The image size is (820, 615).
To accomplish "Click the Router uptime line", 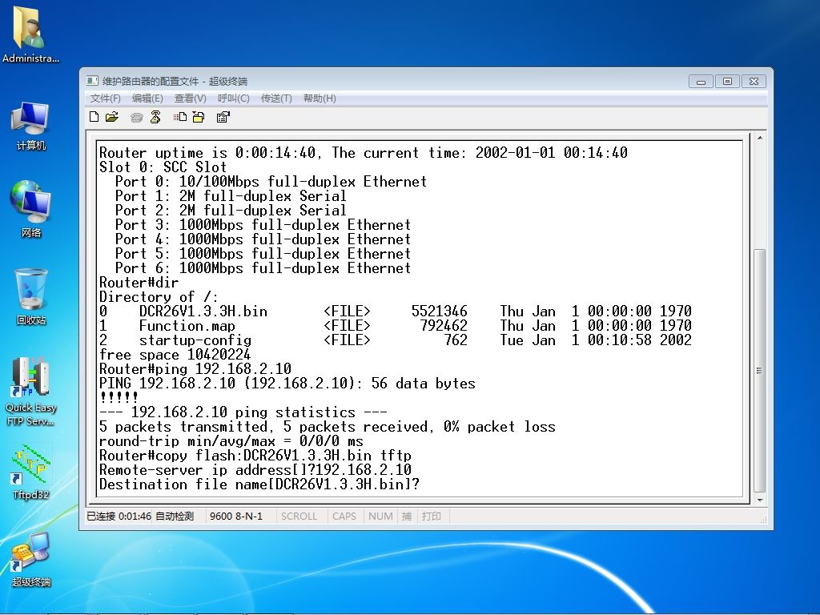I will (x=364, y=153).
